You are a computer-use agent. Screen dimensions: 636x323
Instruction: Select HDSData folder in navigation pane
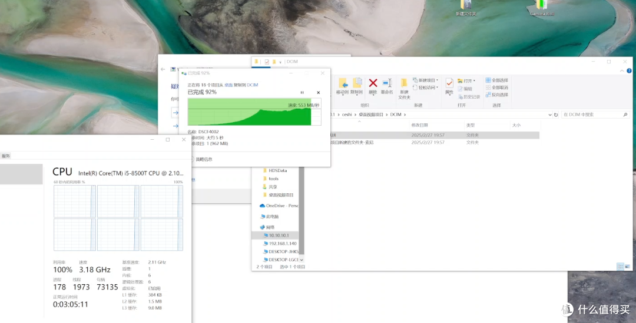pos(274,170)
